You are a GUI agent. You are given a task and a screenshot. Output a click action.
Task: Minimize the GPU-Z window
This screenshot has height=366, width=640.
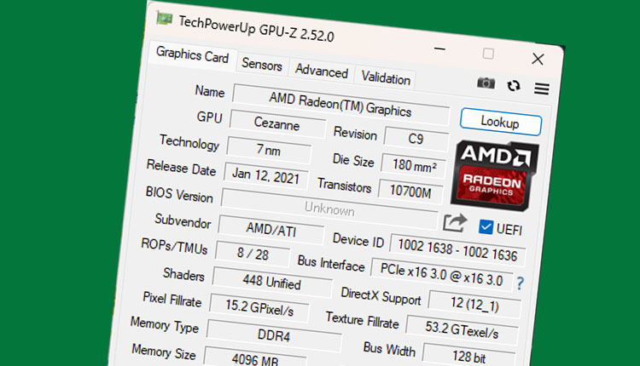(439, 49)
